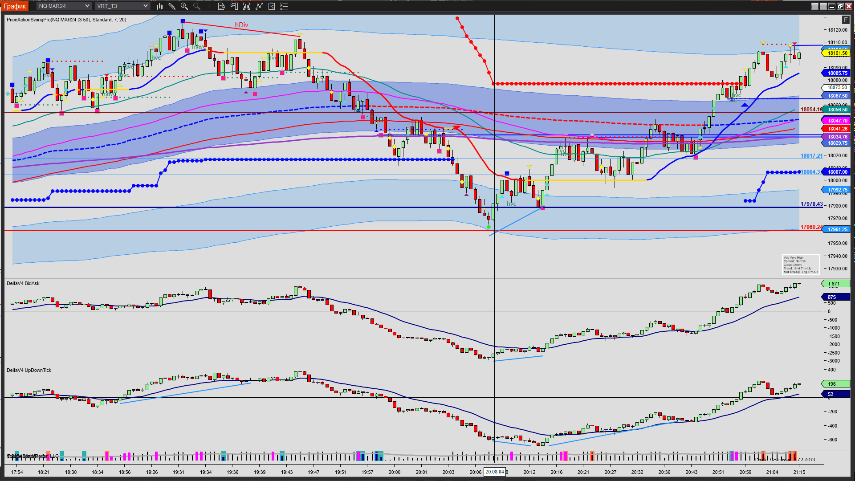Image resolution: width=855 pixels, height=481 pixels.
Task: Click the 17992.75 price marker
Action: coord(836,190)
